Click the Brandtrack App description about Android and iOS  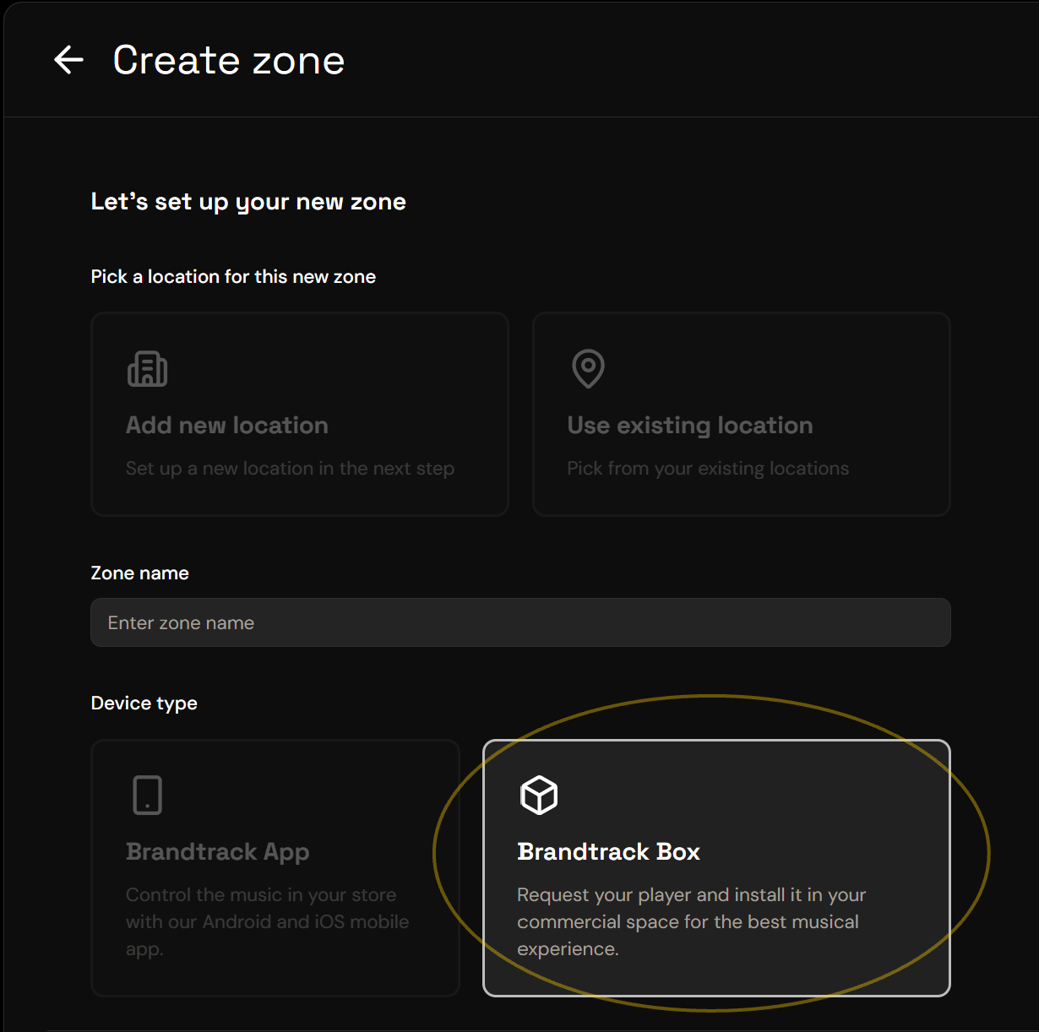pos(267,921)
